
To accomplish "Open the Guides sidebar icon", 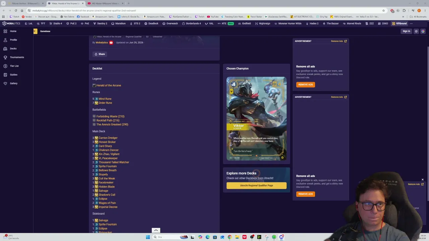I will click(x=5, y=75).
